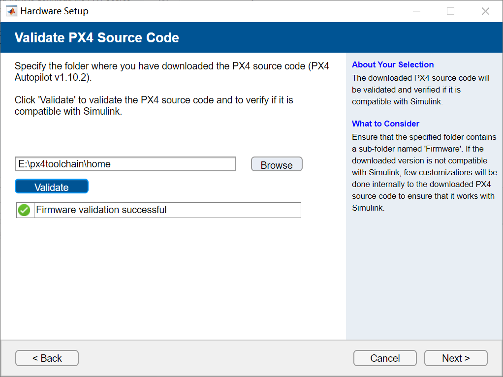The image size is (503, 377).
Task: Click the 'What to Consider' heading
Action: (385, 124)
